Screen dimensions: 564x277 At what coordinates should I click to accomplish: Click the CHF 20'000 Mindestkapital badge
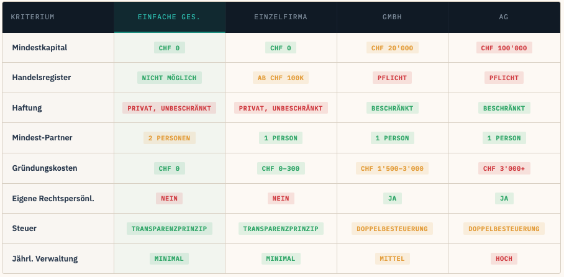pyautogui.click(x=392, y=48)
